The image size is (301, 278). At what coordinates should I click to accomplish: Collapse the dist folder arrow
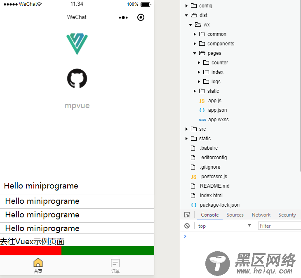186,15
